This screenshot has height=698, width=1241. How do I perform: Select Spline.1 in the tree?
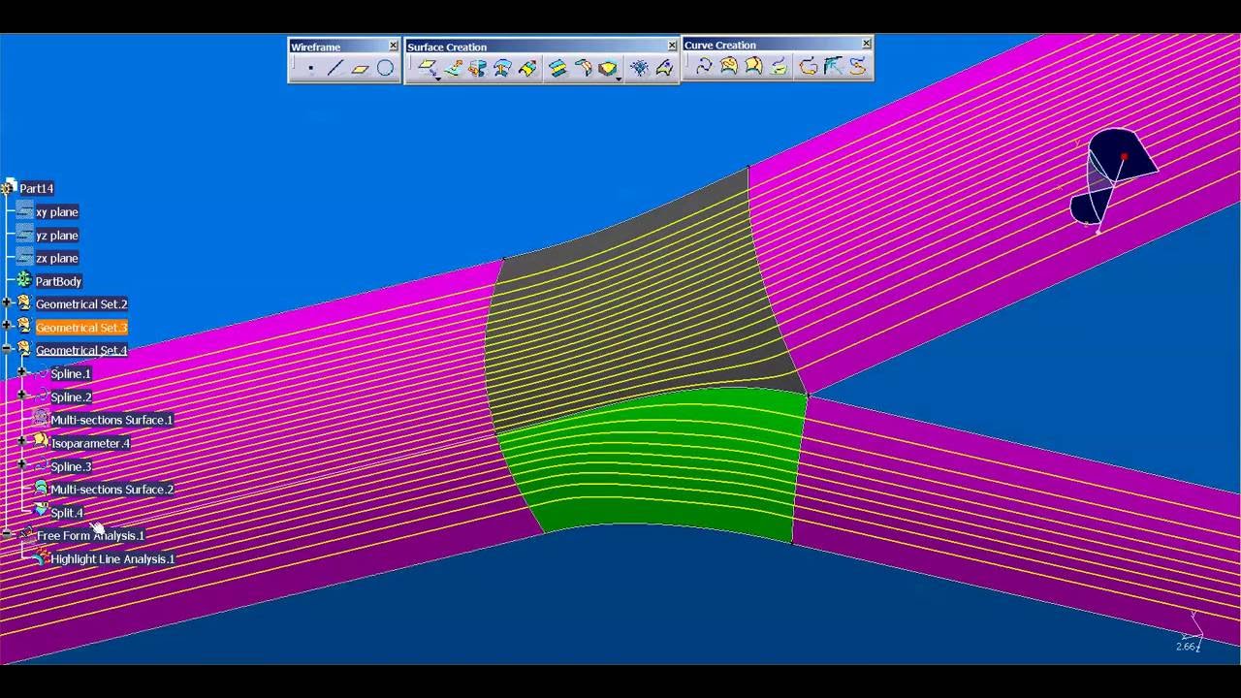pyautogui.click(x=71, y=373)
